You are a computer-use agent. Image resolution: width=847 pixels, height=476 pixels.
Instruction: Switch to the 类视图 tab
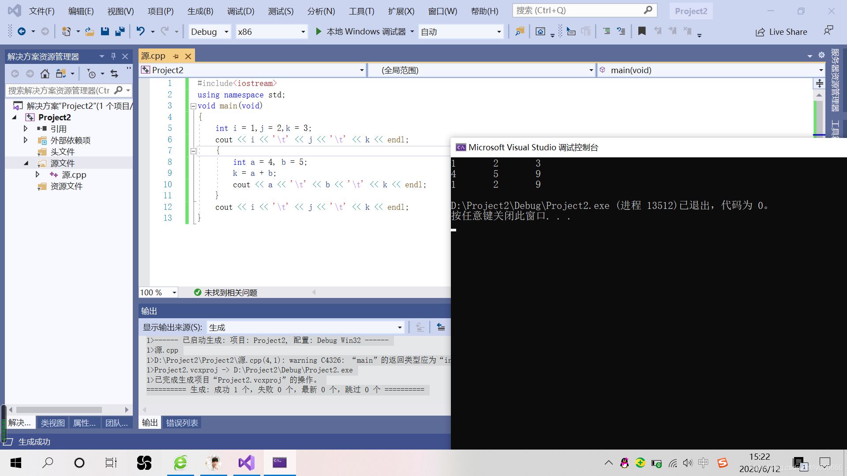pyautogui.click(x=52, y=423)
